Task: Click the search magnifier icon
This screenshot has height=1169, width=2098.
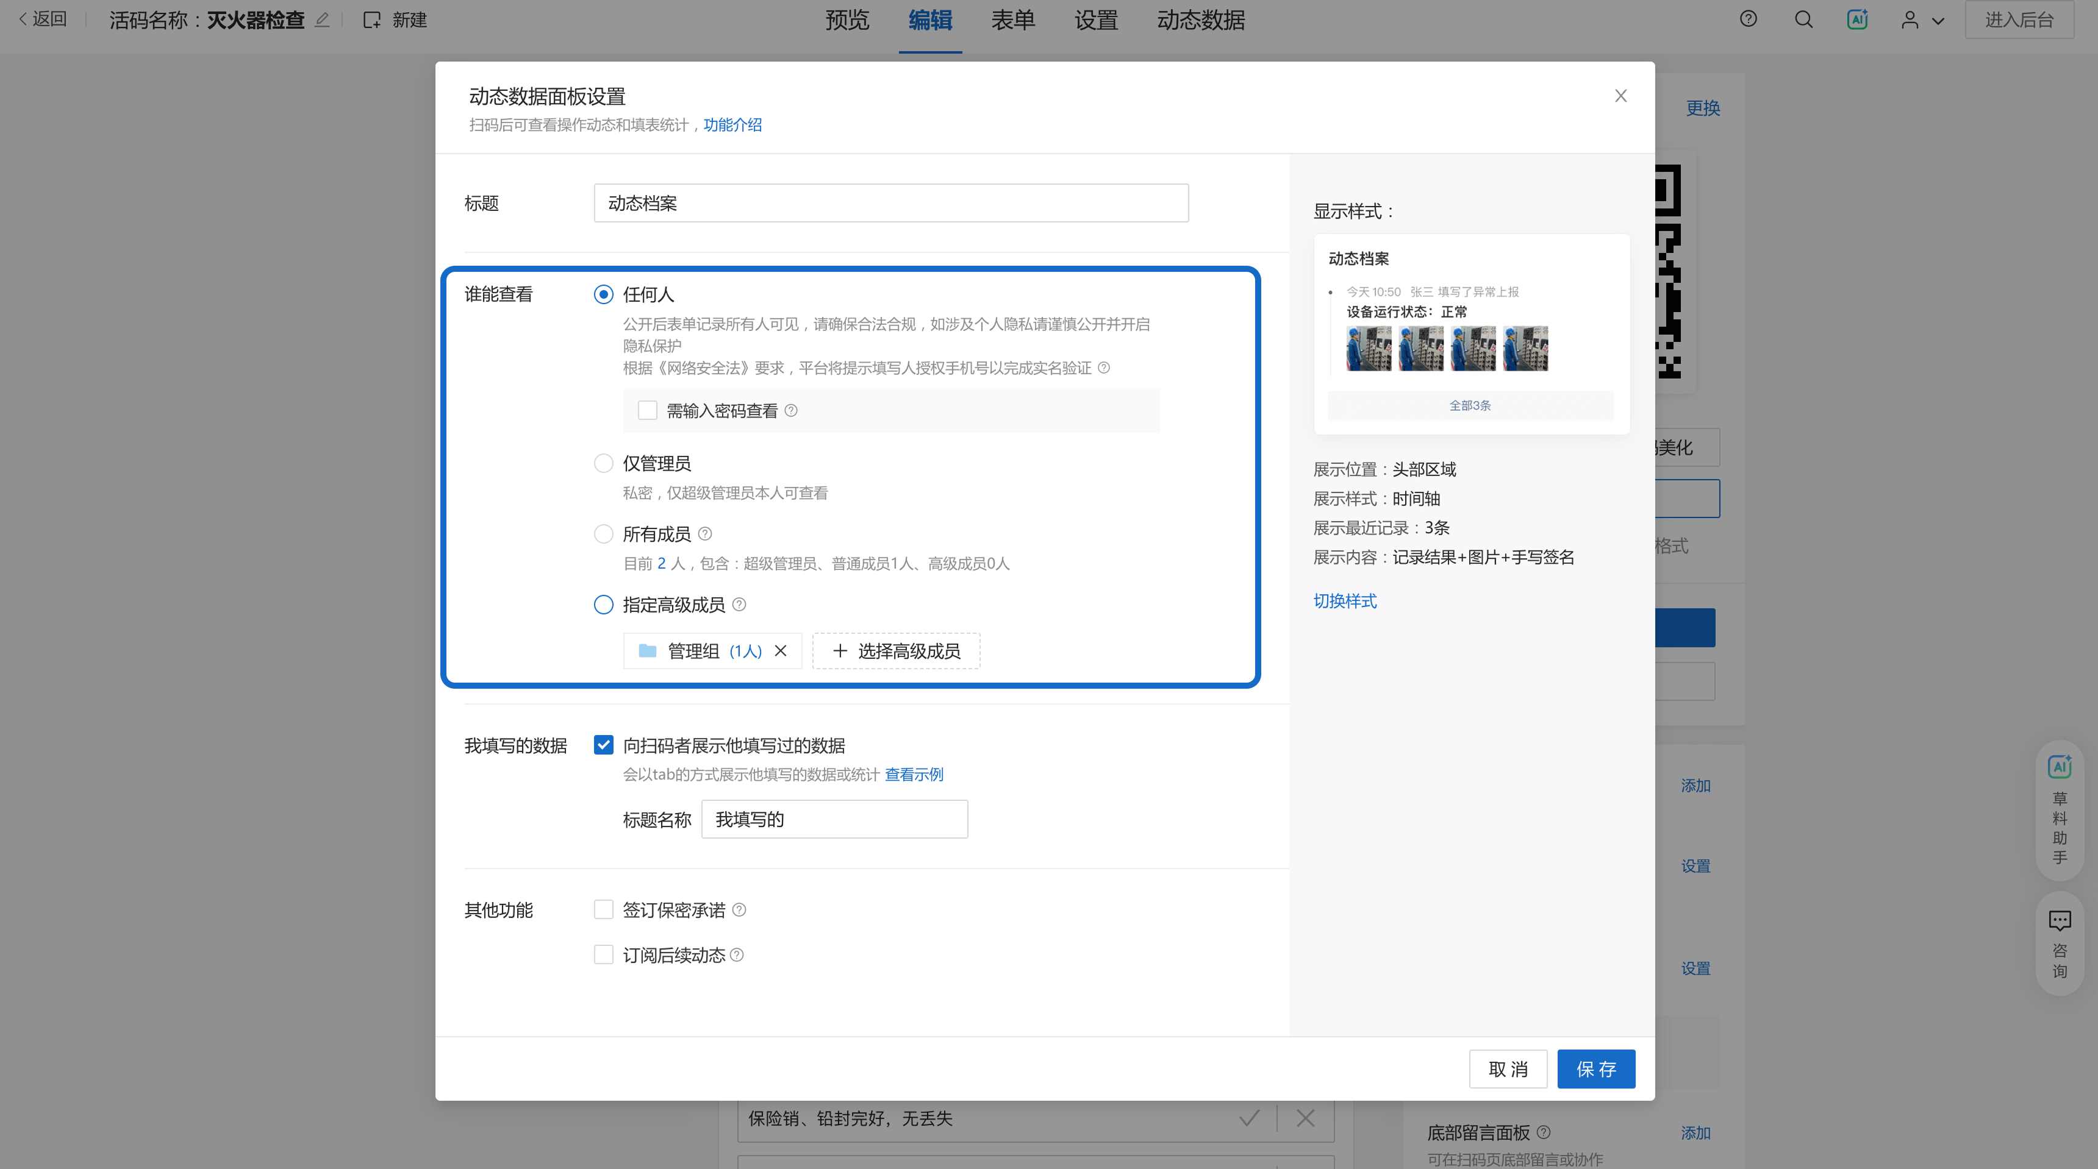Action: coord(1803,20)
